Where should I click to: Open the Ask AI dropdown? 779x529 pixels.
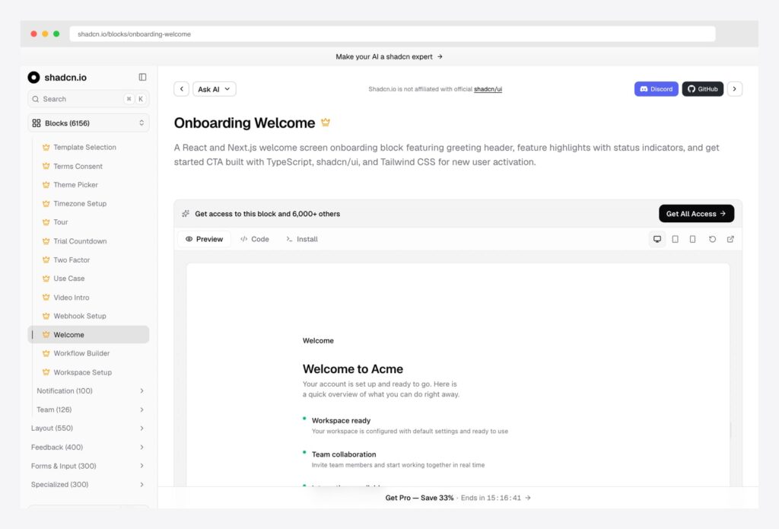pos(214,89)
